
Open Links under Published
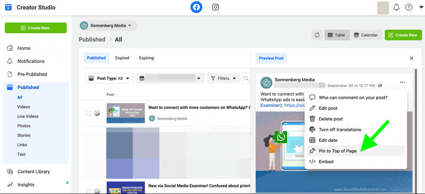click(22, 144)
